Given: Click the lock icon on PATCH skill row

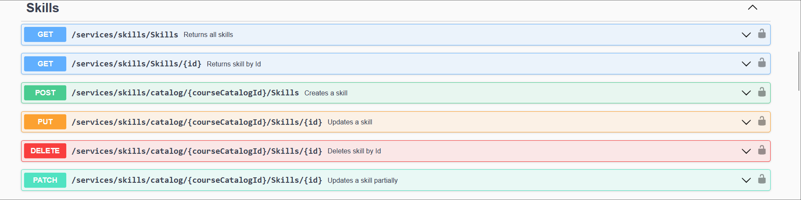Looking at the screenshot, I should (x=761, y=179).
